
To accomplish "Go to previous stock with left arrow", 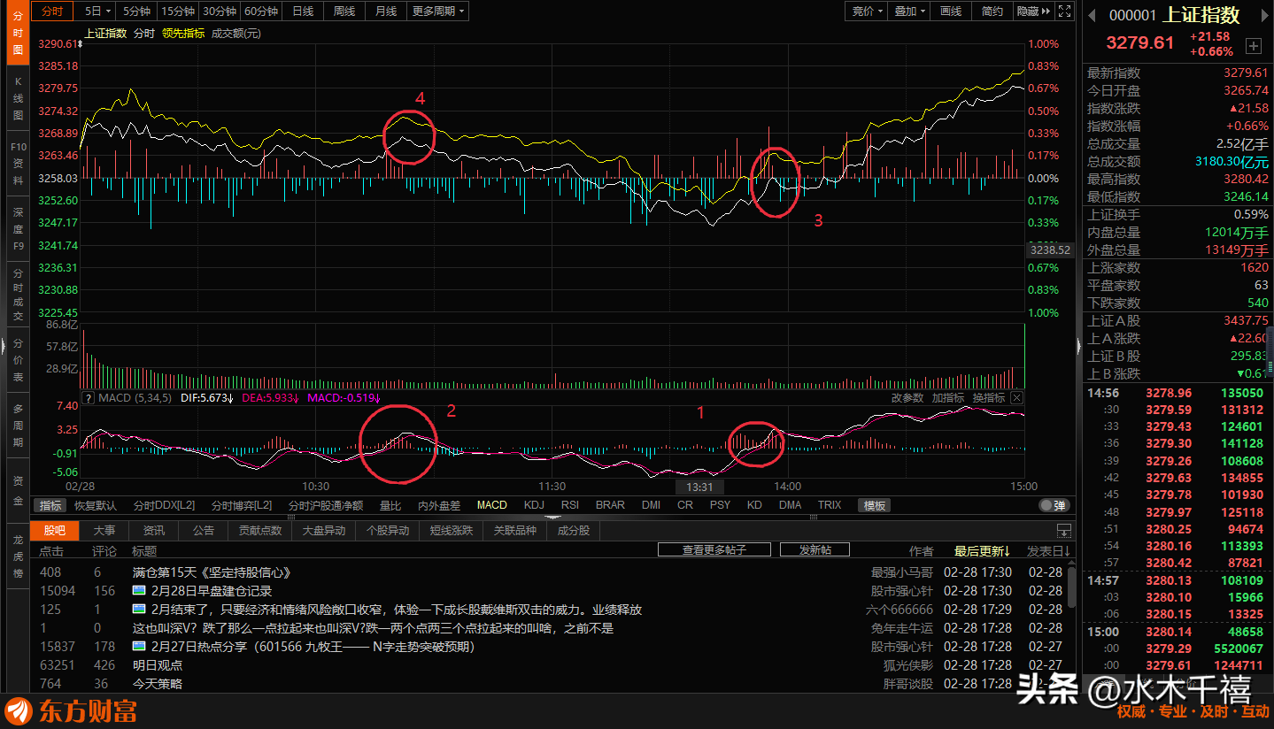I will (1093, 15).
